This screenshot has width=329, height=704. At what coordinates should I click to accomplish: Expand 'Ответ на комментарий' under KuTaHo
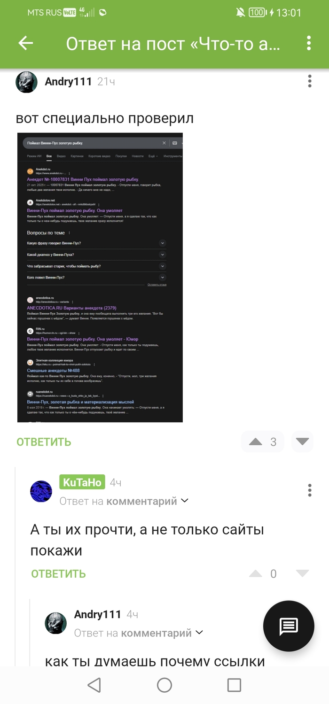coord(124,501)
